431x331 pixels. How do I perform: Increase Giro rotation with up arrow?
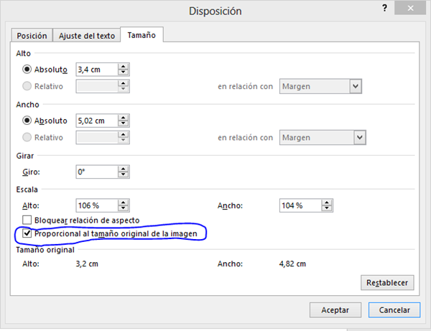(x=123, y=169)
